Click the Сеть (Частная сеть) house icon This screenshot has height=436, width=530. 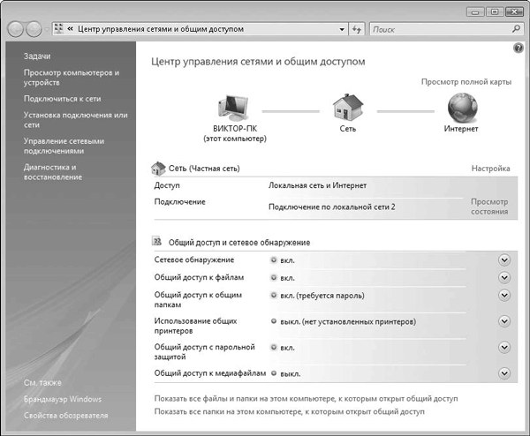pos(159,168)
